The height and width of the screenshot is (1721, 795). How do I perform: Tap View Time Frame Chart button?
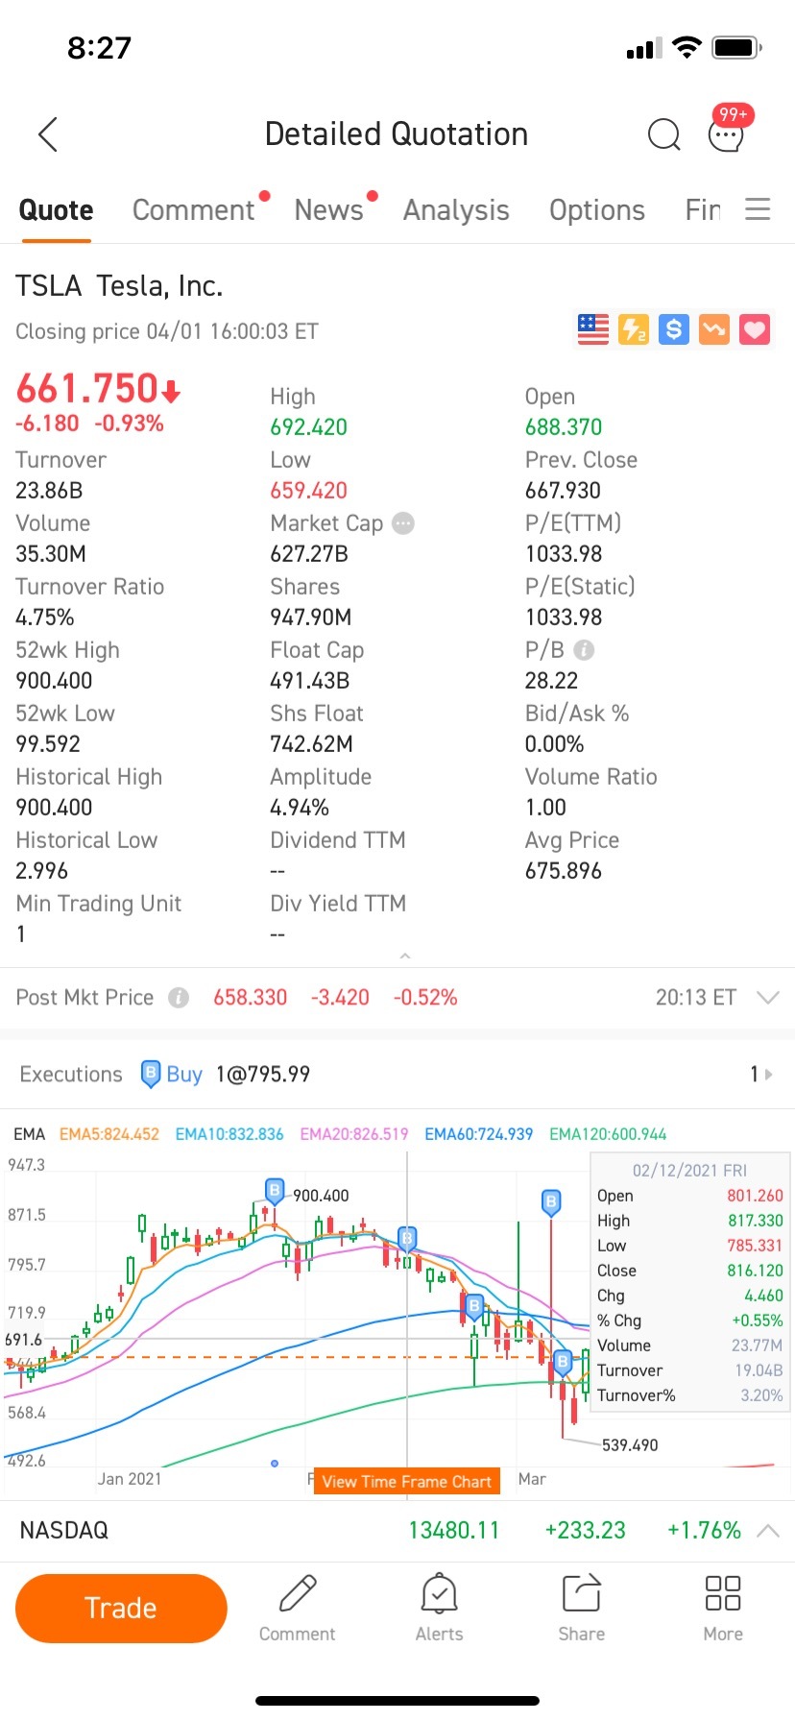[x=406, y=1481]
